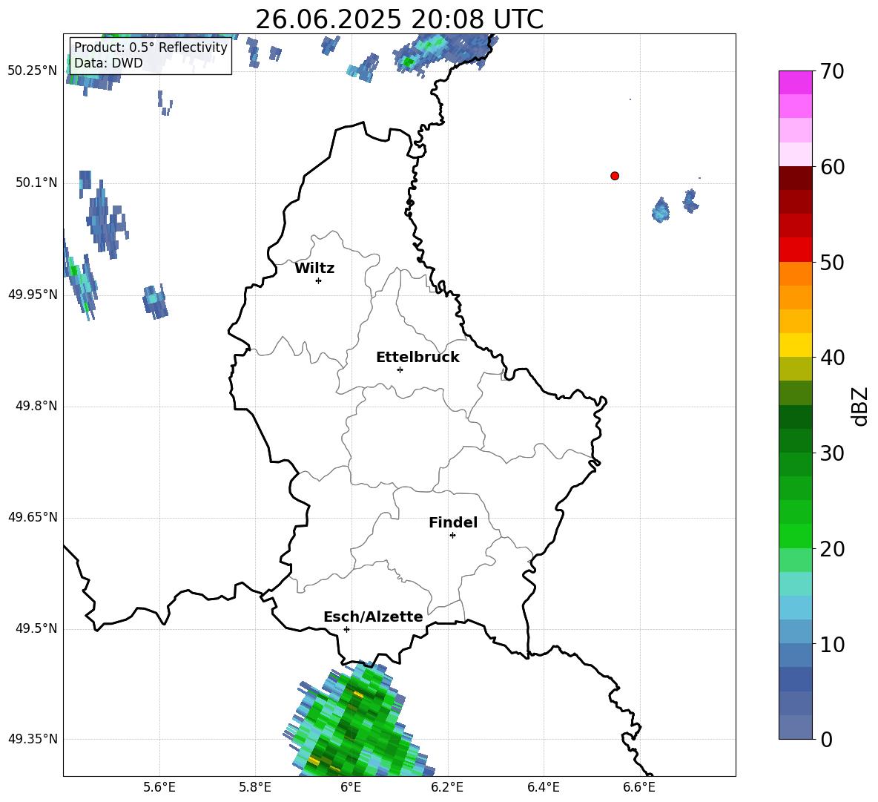
Task: Click the 49.8°N latitude label
Action: 36,406
